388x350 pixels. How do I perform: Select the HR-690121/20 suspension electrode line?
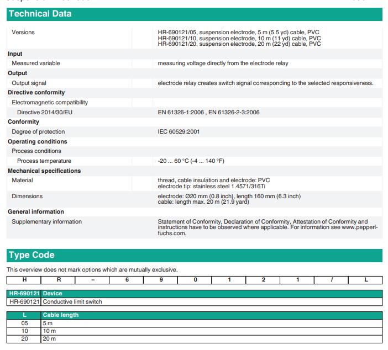[x=239, y=44]
